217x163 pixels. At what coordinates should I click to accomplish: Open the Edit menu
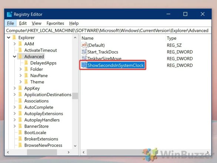click(x=23, y=23)
